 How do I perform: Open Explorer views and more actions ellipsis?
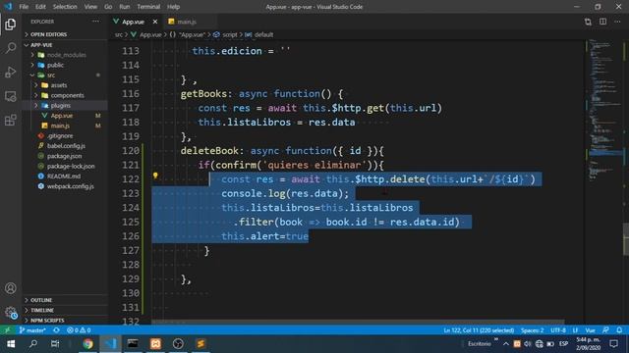pos(96,22)
